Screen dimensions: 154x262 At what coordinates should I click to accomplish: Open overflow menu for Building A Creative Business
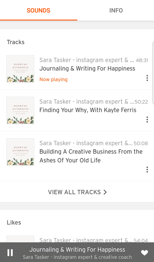tap(147, 169)
